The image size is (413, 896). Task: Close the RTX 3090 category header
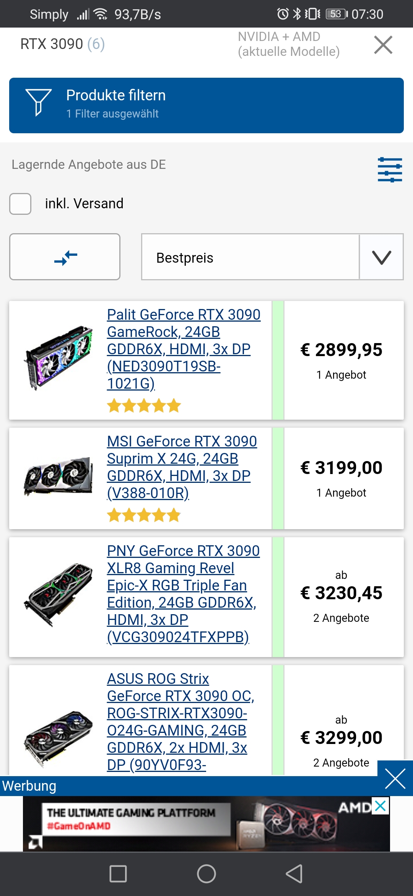coord(383,45)
